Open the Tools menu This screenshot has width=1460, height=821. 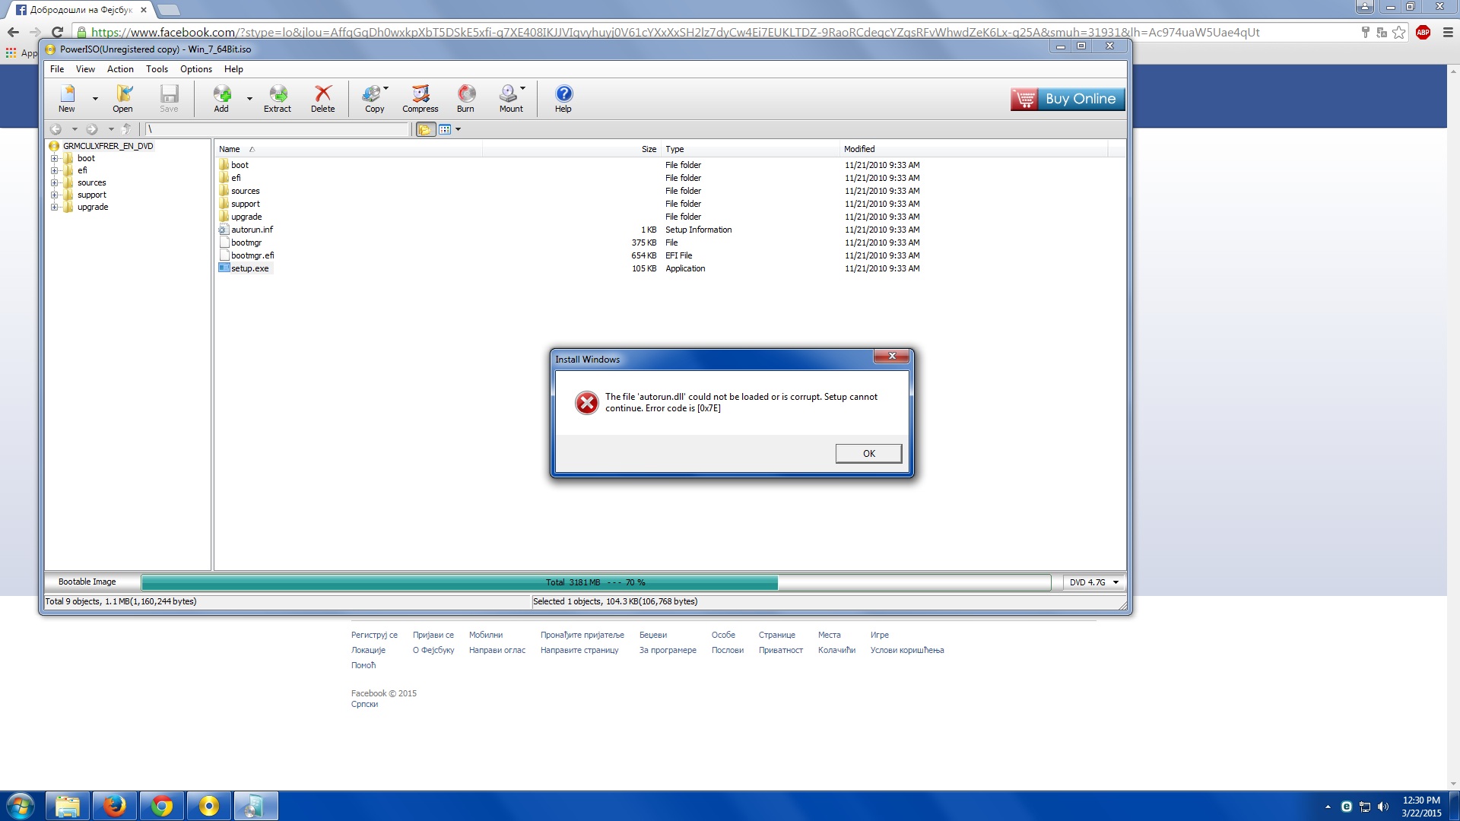[157, 69]
